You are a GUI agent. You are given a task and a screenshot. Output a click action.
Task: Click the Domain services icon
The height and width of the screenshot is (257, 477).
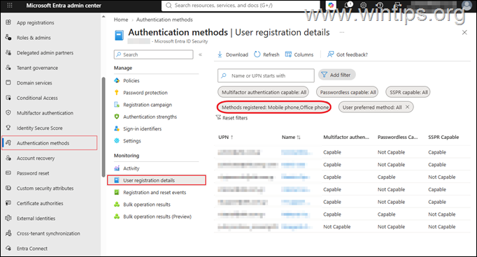(8, 82)
